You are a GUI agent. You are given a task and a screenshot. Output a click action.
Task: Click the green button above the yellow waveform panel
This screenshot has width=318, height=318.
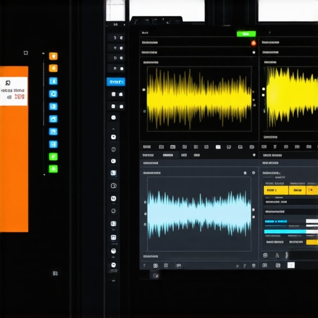[246, 34]
